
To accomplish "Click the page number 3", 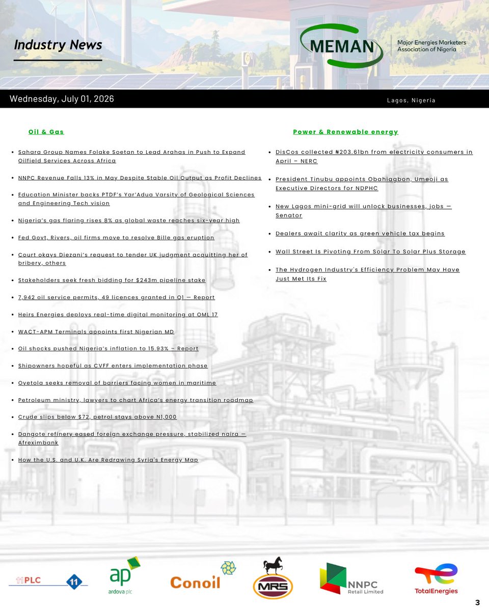I will coord(477,602).
